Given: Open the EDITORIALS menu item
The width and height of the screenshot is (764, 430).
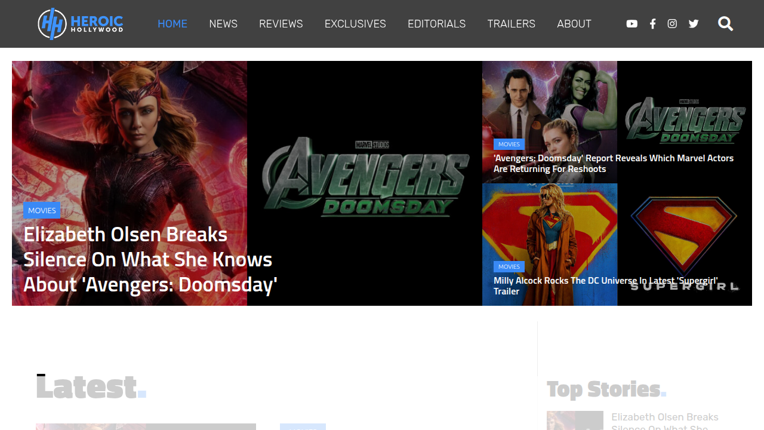Looking at the screenshot, I should 437,24.
